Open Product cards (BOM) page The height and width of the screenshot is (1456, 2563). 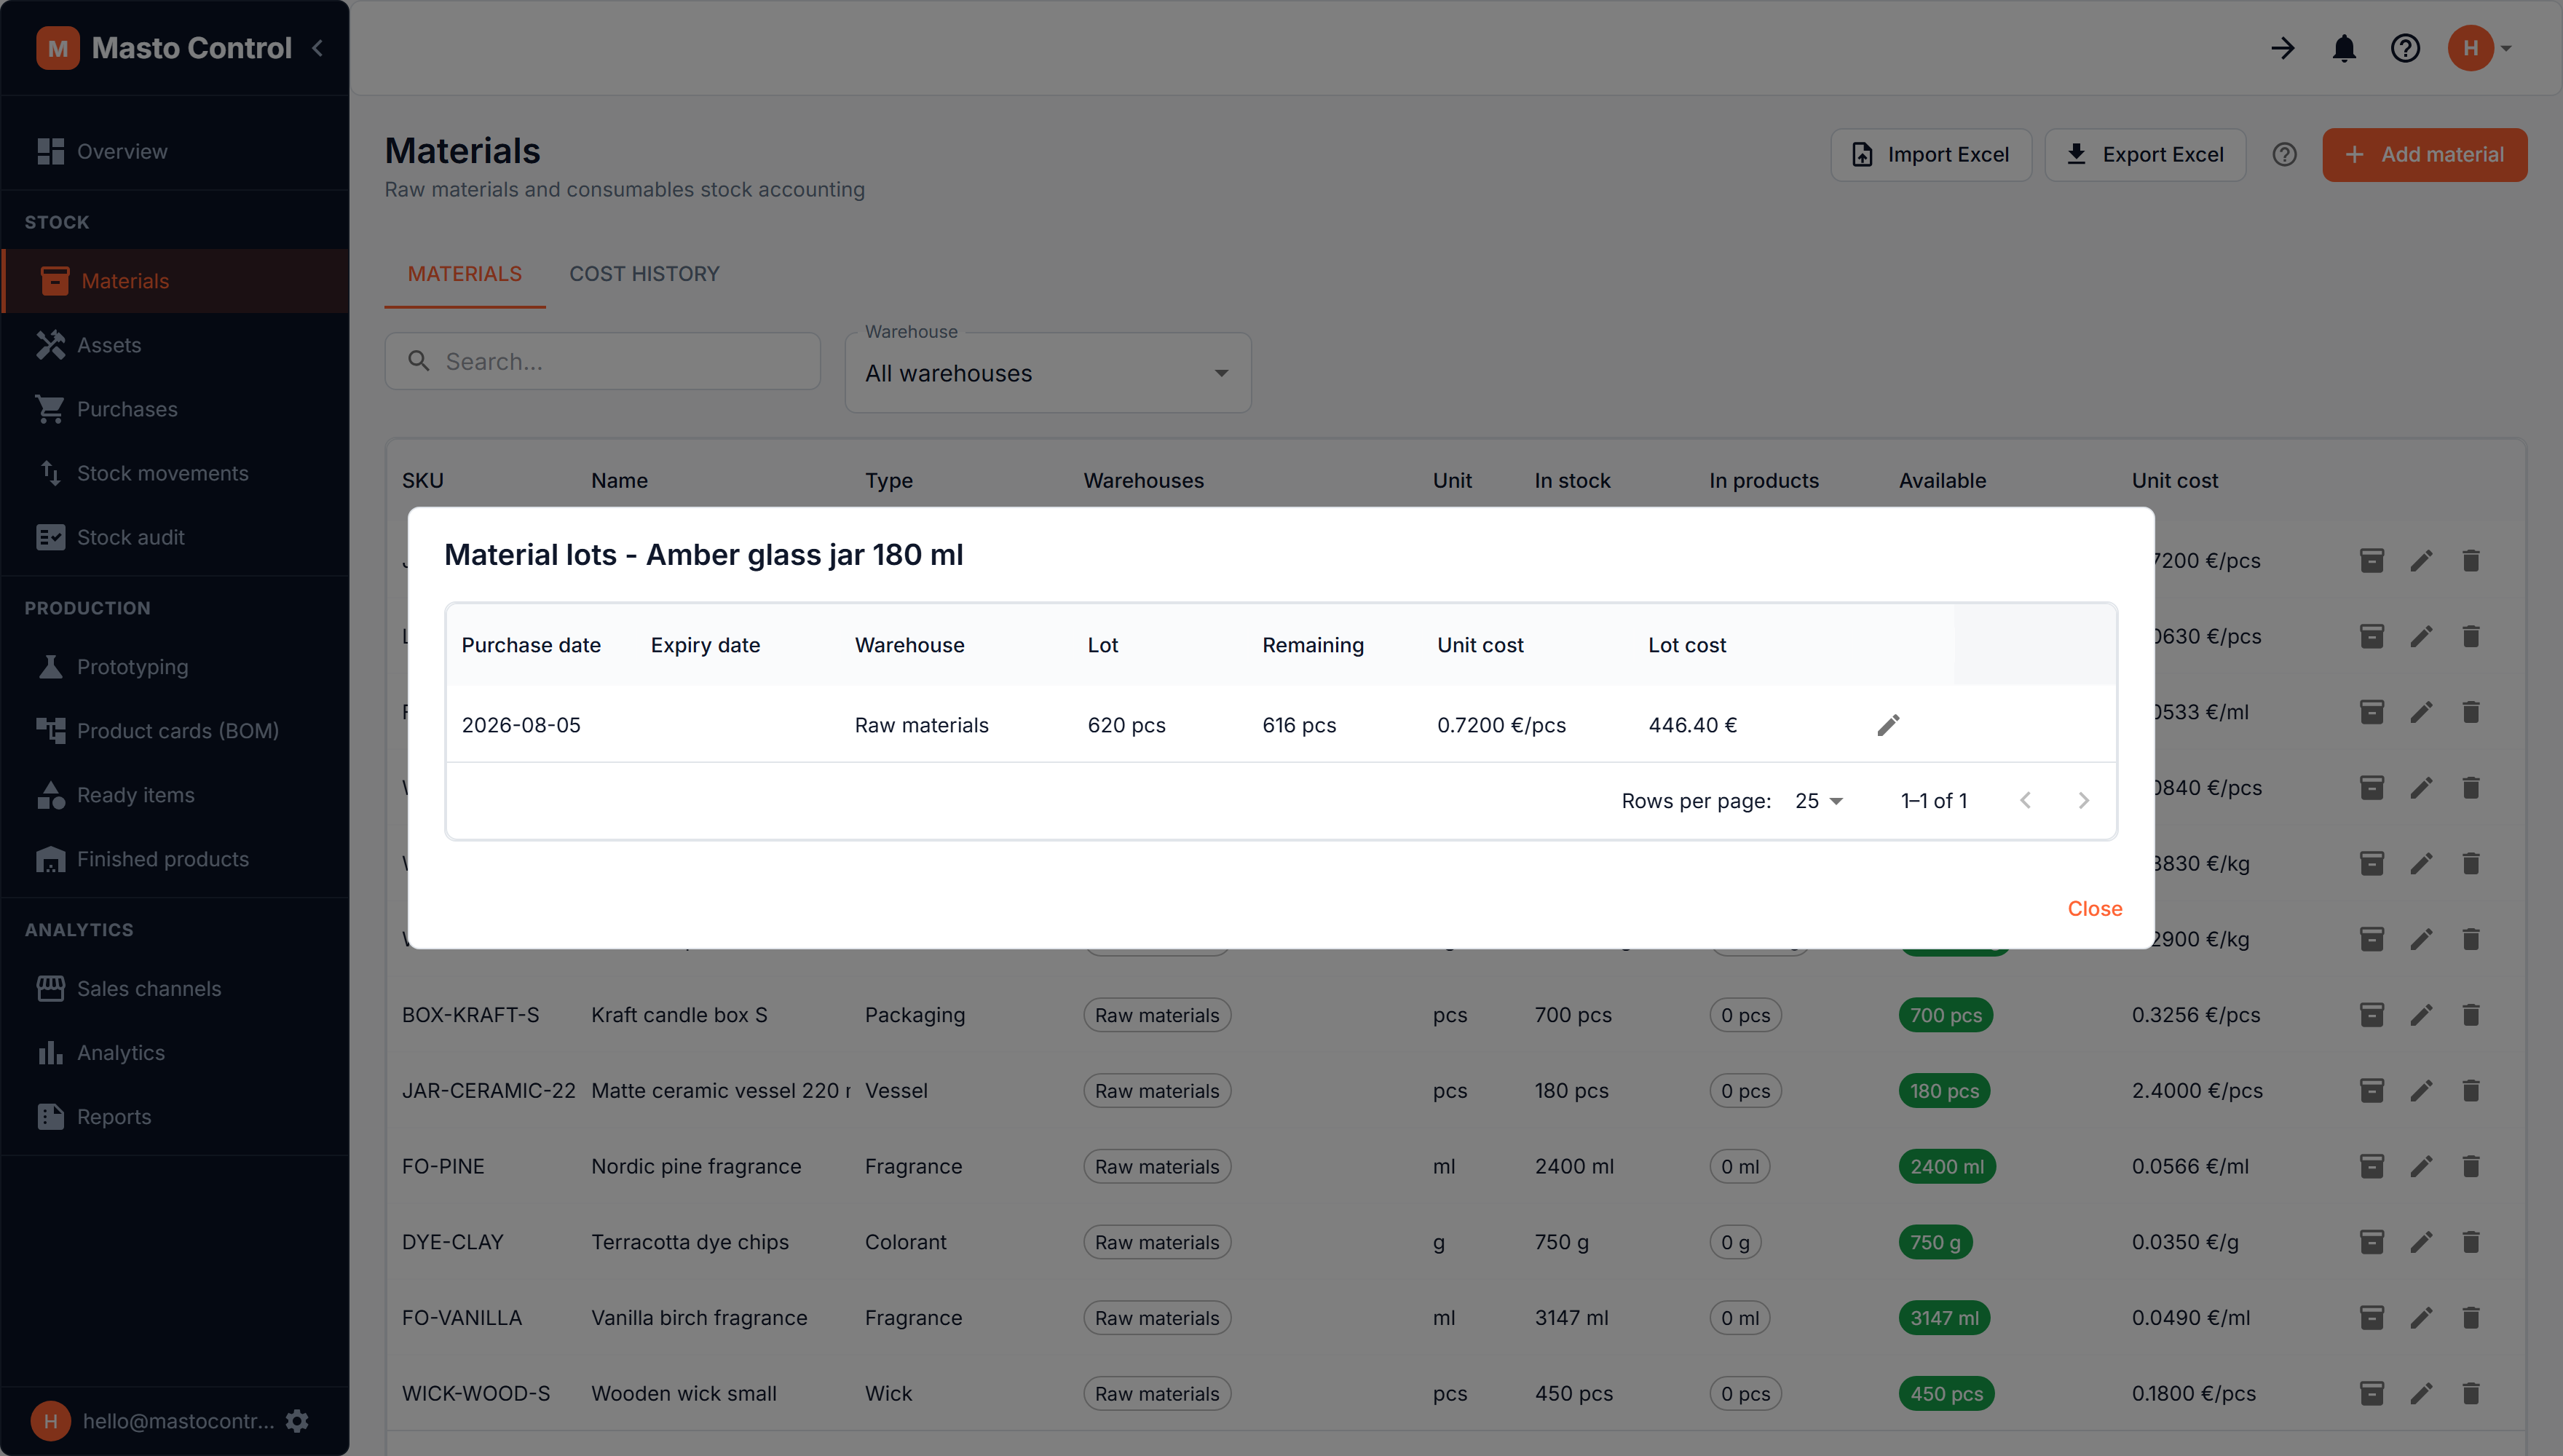coord(175,731)
